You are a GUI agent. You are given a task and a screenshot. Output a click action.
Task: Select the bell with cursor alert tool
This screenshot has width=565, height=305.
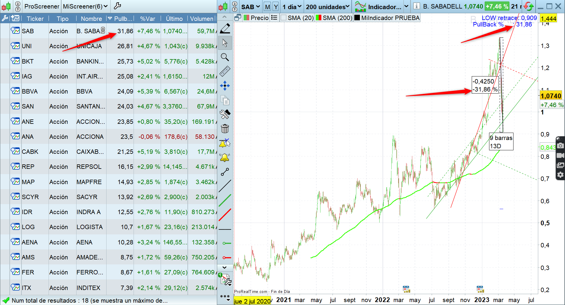click(225, 143)
